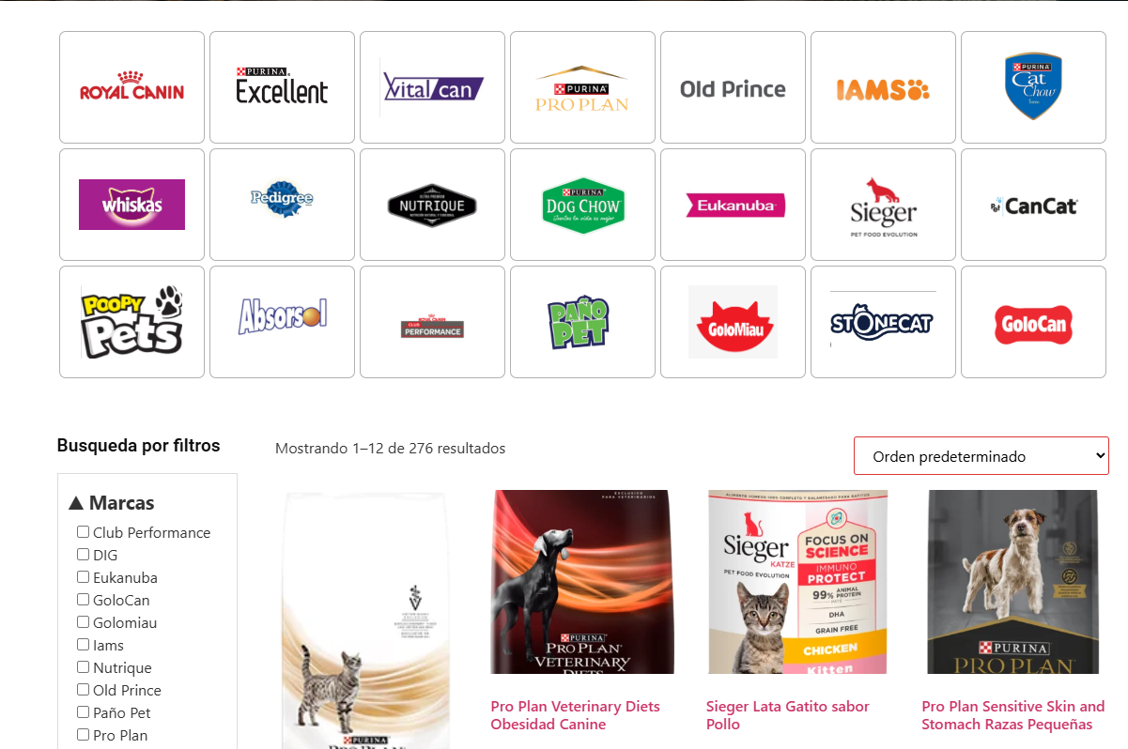The height and width of the screenshot is (749, 1128).
Task: Select the Purina Cat Chow shield logo
Action: pyautogui.click(x=1033, y=87)
